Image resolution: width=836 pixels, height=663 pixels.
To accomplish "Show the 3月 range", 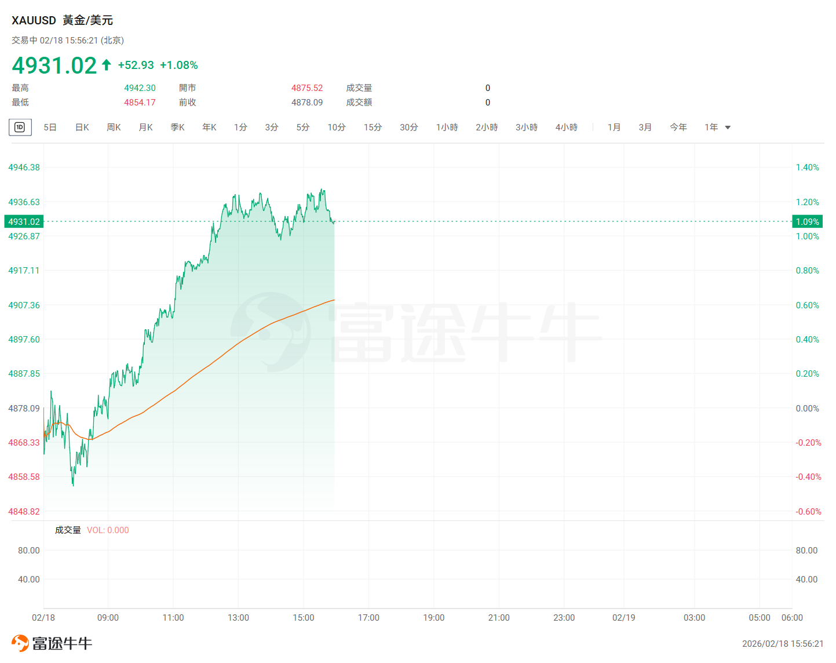I will [645, 128].
